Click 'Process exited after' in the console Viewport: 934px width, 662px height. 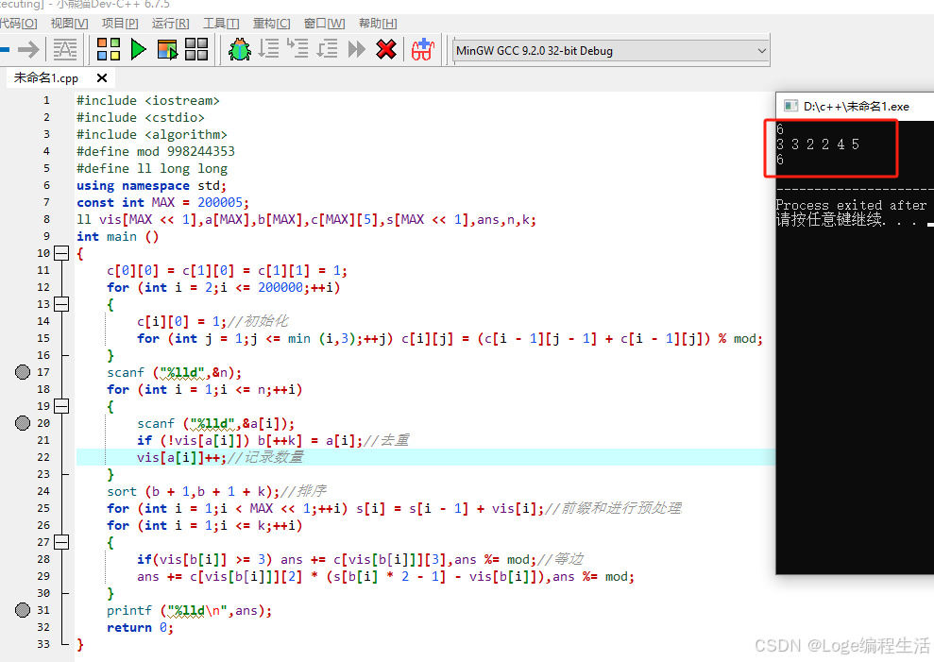click(x=851, y=205)
